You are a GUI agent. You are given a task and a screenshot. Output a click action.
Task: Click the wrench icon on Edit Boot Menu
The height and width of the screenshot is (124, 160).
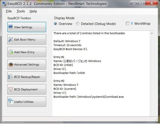click(x=10, y=39)
